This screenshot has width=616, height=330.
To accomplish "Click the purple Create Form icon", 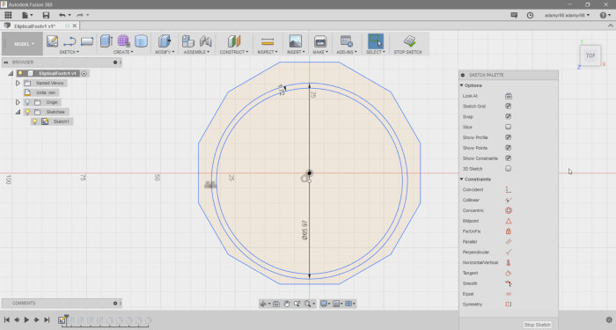I will coord(123,41).
